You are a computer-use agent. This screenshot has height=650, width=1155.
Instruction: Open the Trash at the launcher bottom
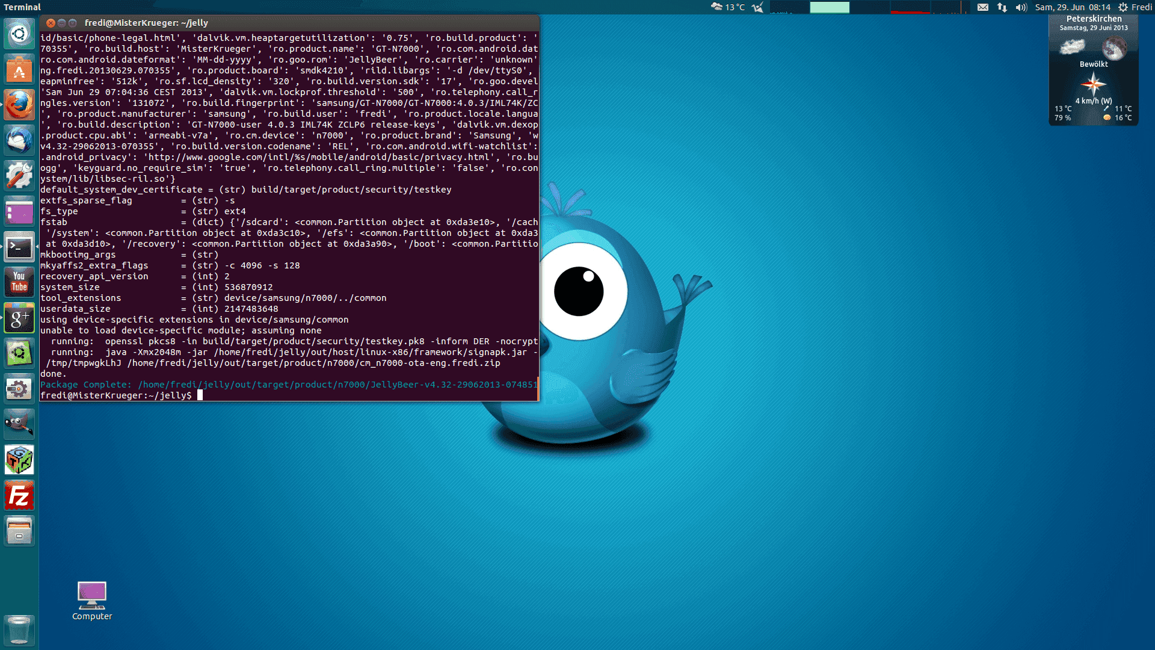[x=19, y=630]
